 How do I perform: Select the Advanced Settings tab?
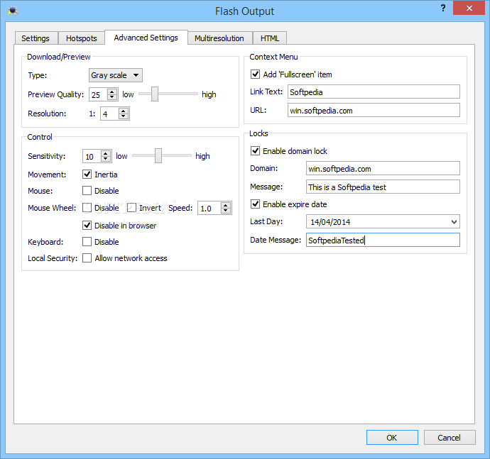(x=146, y=38)
